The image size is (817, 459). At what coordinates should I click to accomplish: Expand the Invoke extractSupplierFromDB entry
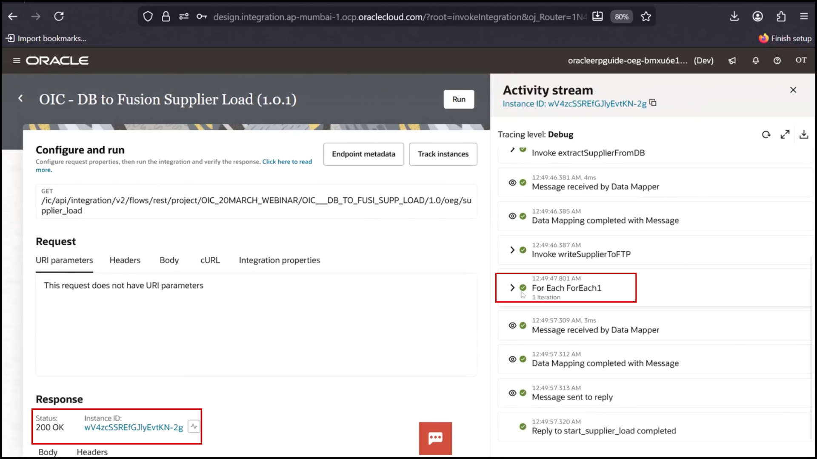coord(512,150)
